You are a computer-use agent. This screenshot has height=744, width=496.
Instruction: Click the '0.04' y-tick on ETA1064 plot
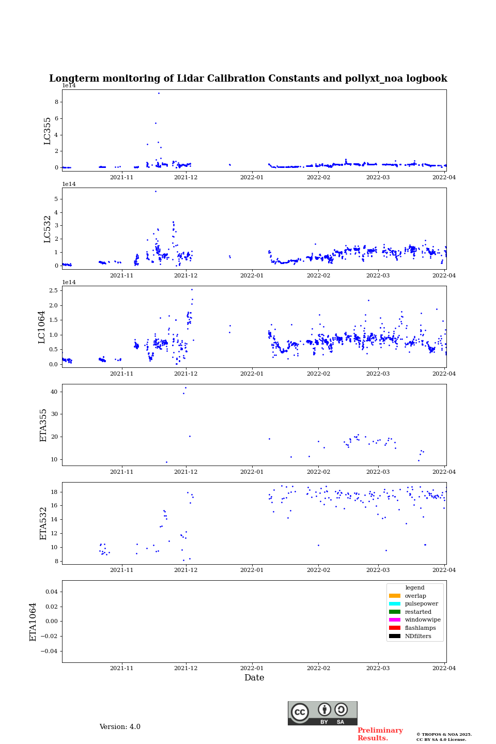[51, 592]
